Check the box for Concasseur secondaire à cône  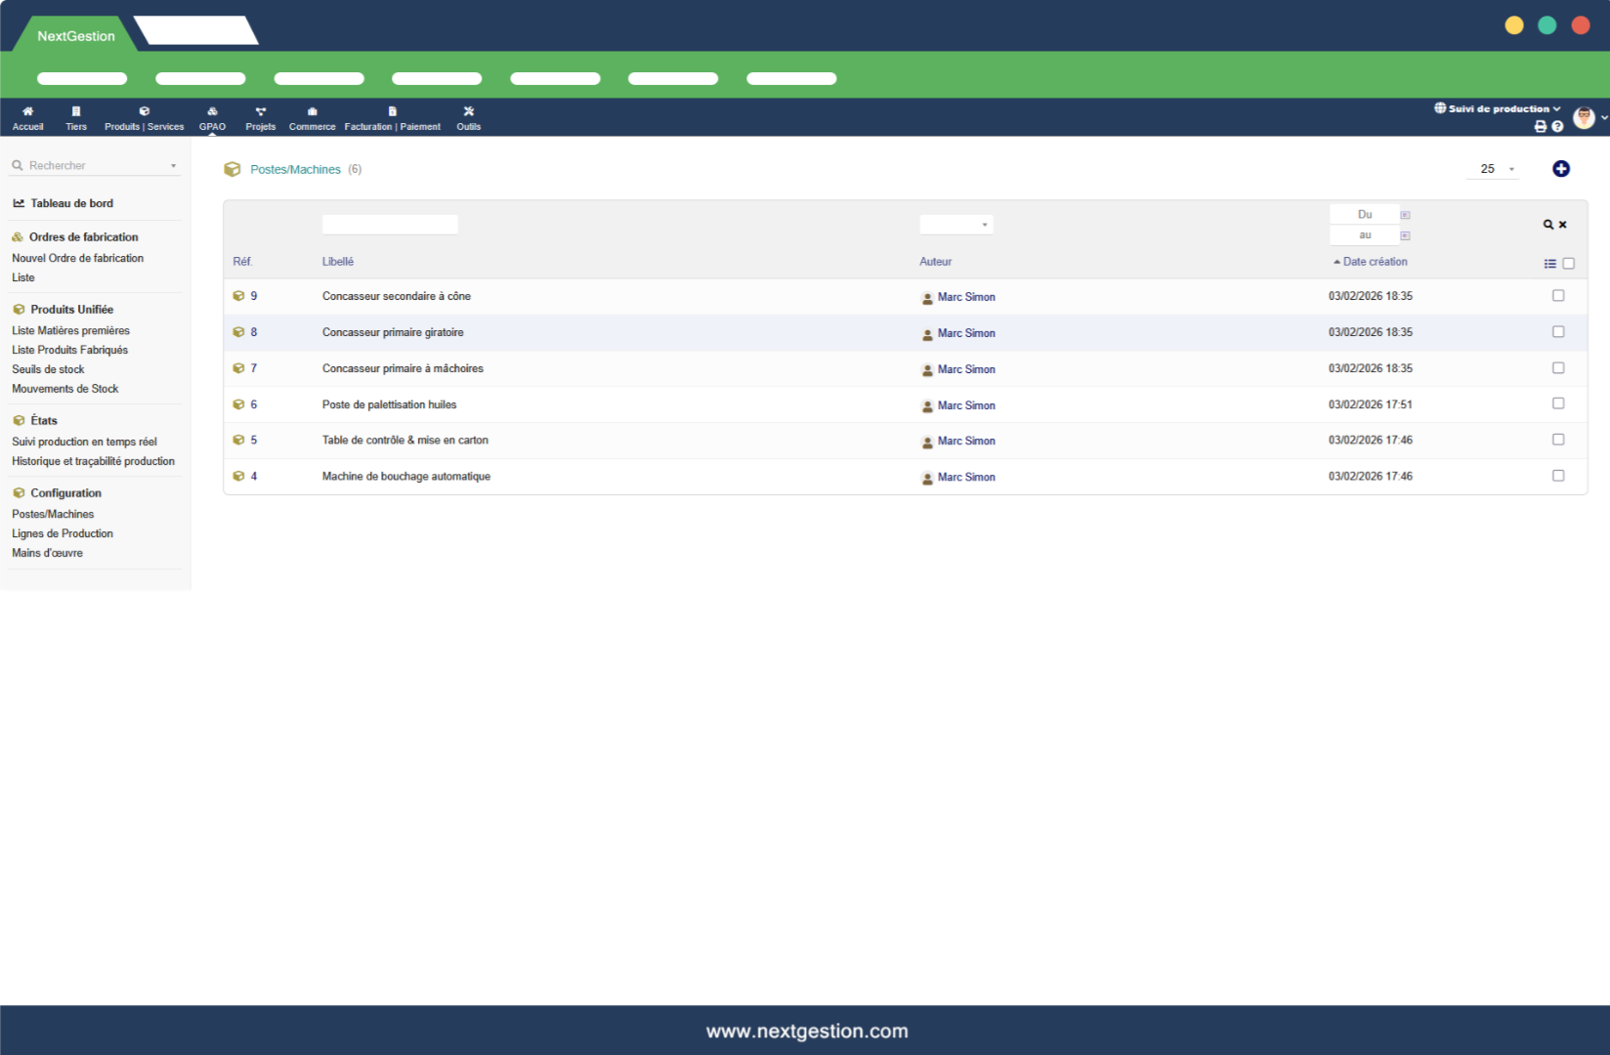tap(1558, 296)
